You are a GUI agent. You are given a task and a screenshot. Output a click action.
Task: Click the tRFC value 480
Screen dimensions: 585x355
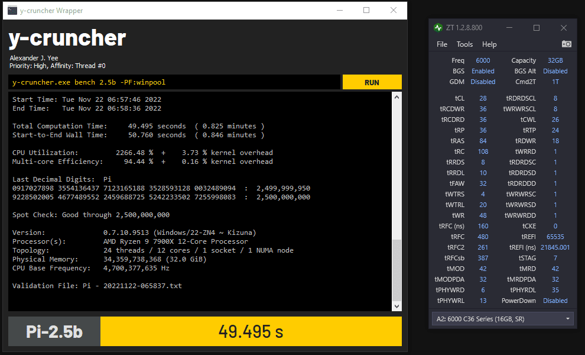483,237
